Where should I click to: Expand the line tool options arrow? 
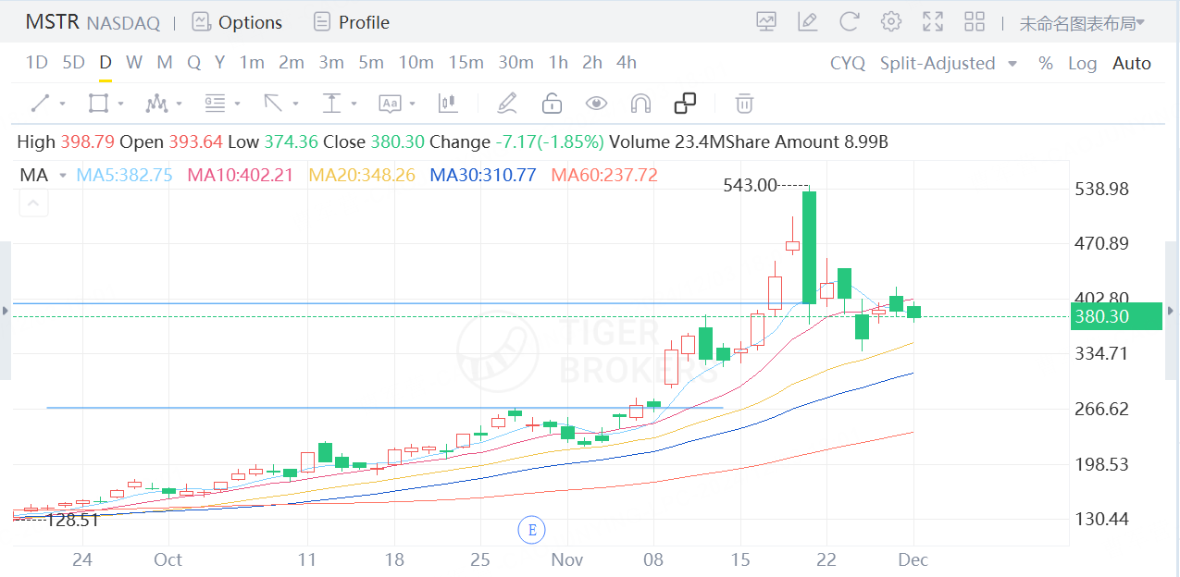click(62, 104)
